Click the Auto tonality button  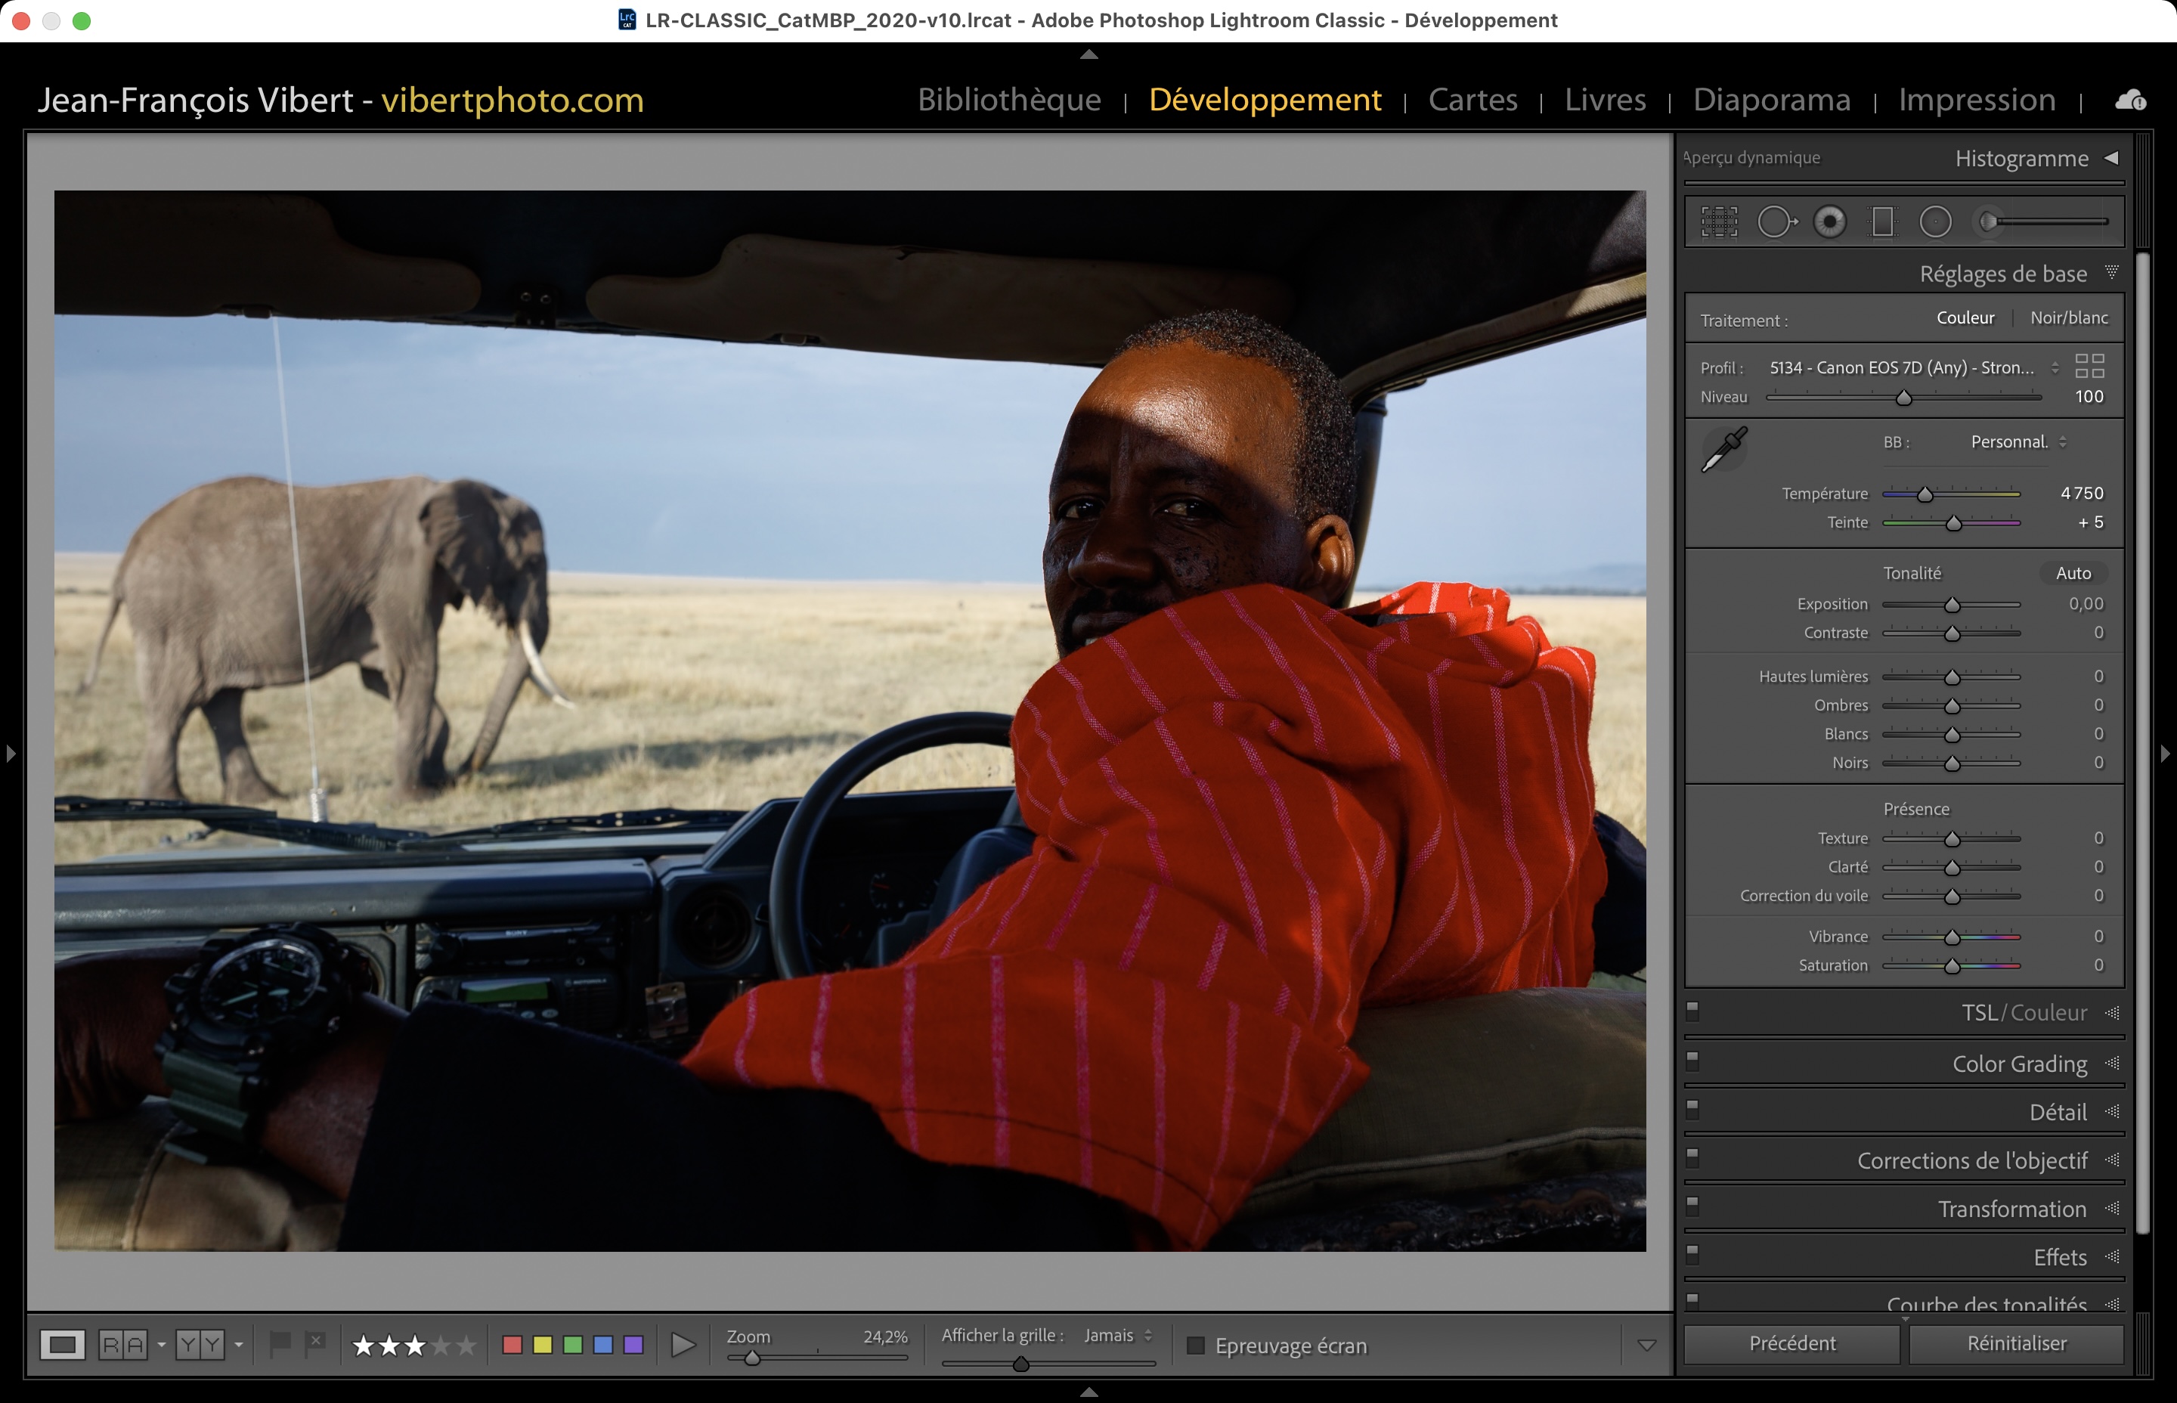point(2072,573)
